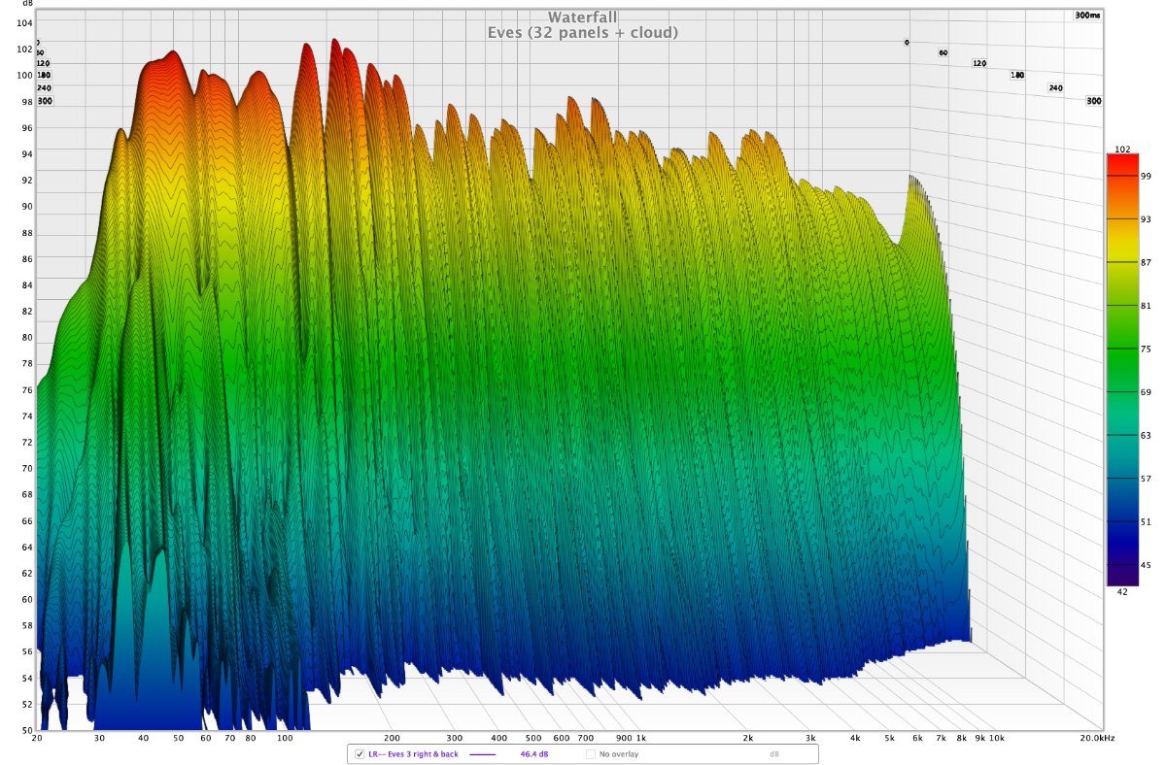
Task: Click the purple trace line sample in legend
Action: [483, 753]
